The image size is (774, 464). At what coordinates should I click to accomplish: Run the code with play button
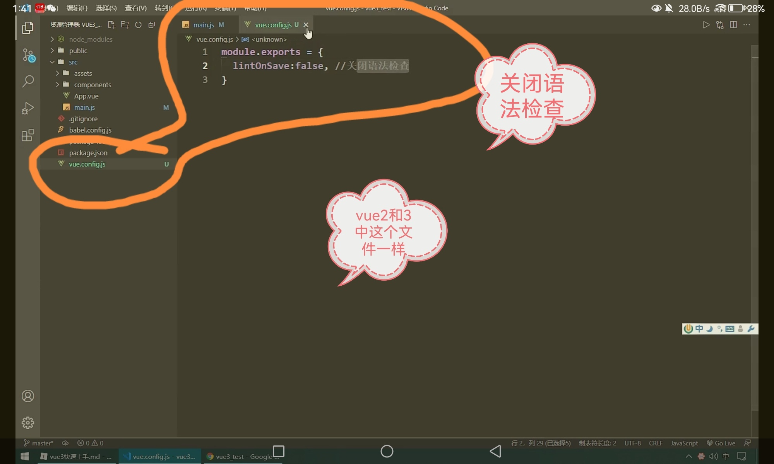click(706, 25)
